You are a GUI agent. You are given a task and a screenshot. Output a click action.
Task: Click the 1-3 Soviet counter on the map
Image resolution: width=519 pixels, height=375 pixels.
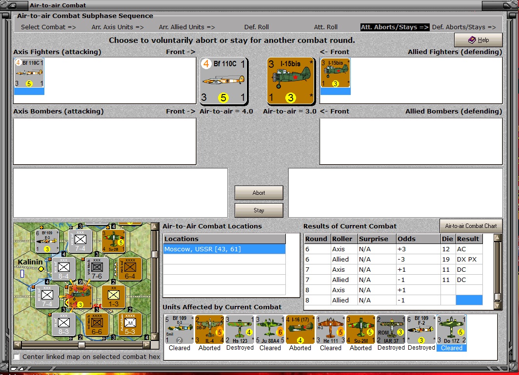114,297
